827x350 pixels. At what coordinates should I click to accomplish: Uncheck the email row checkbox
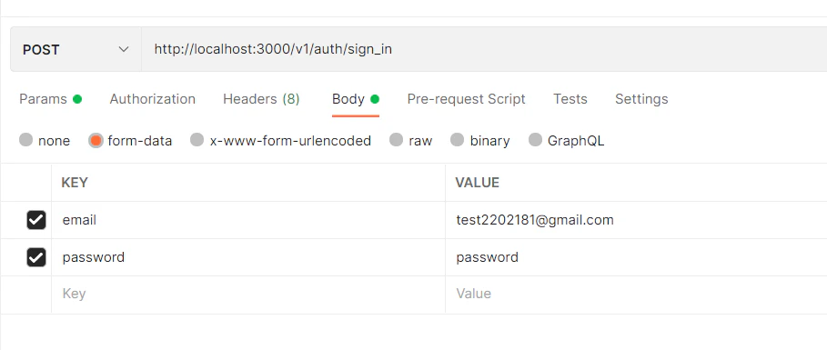pyautogui.click(x=36, y=220)
